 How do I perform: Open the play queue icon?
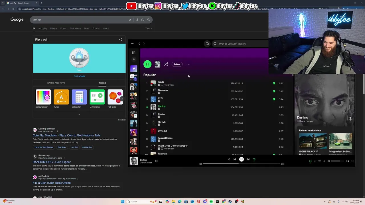point(319,161)
